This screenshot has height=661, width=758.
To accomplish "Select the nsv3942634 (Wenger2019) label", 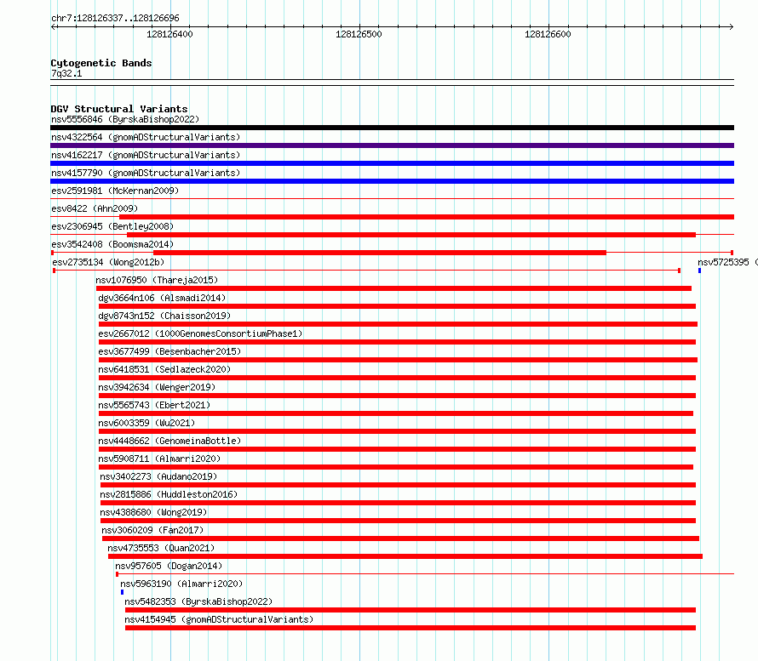I will (157, 387).
